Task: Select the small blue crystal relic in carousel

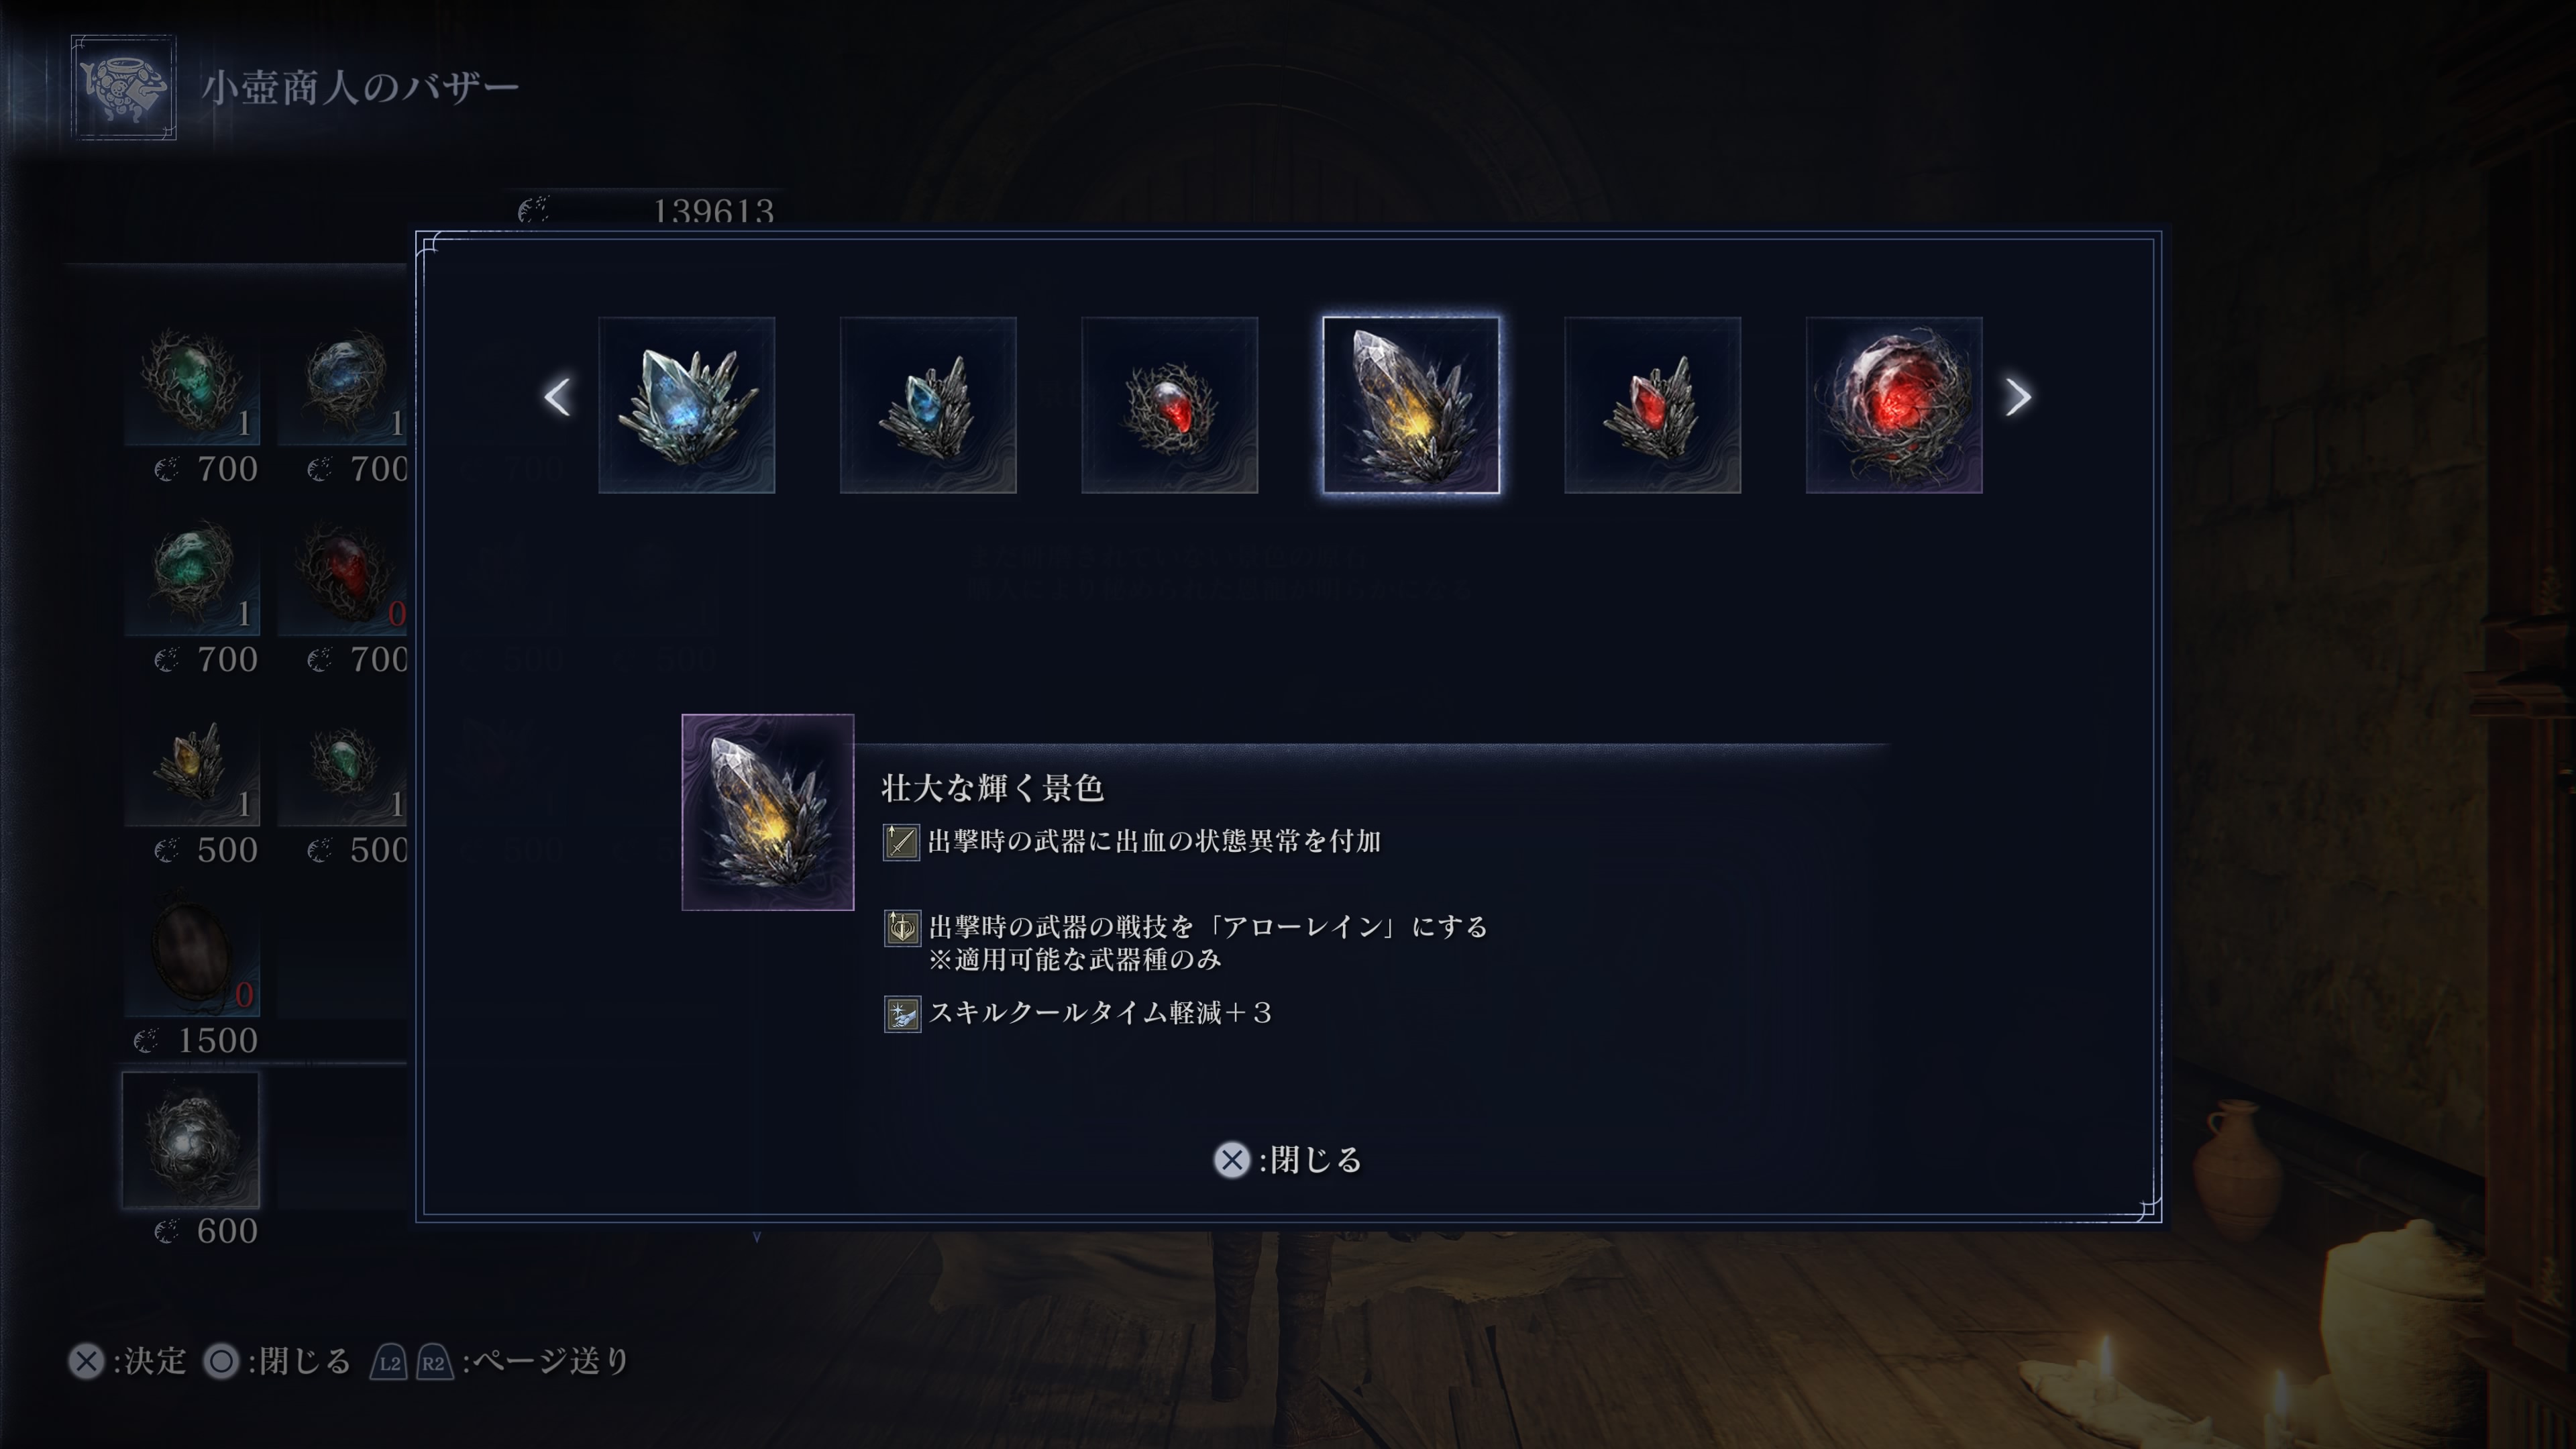Action: click(928, 405)
